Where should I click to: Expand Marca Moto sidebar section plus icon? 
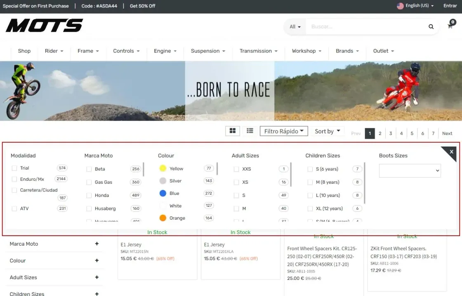pos(97,244)
